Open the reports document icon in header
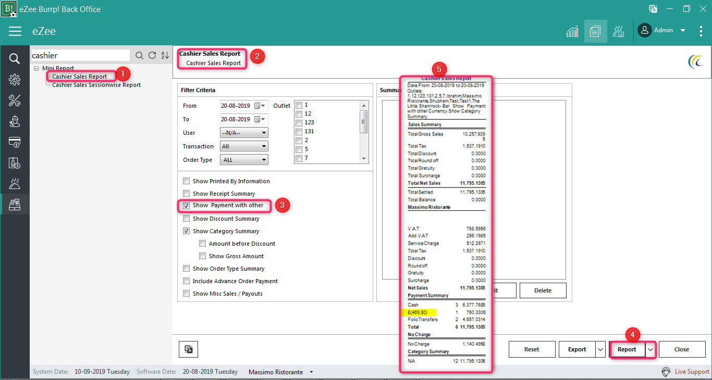The image size is (712, 380). click(x=595, y=31)
